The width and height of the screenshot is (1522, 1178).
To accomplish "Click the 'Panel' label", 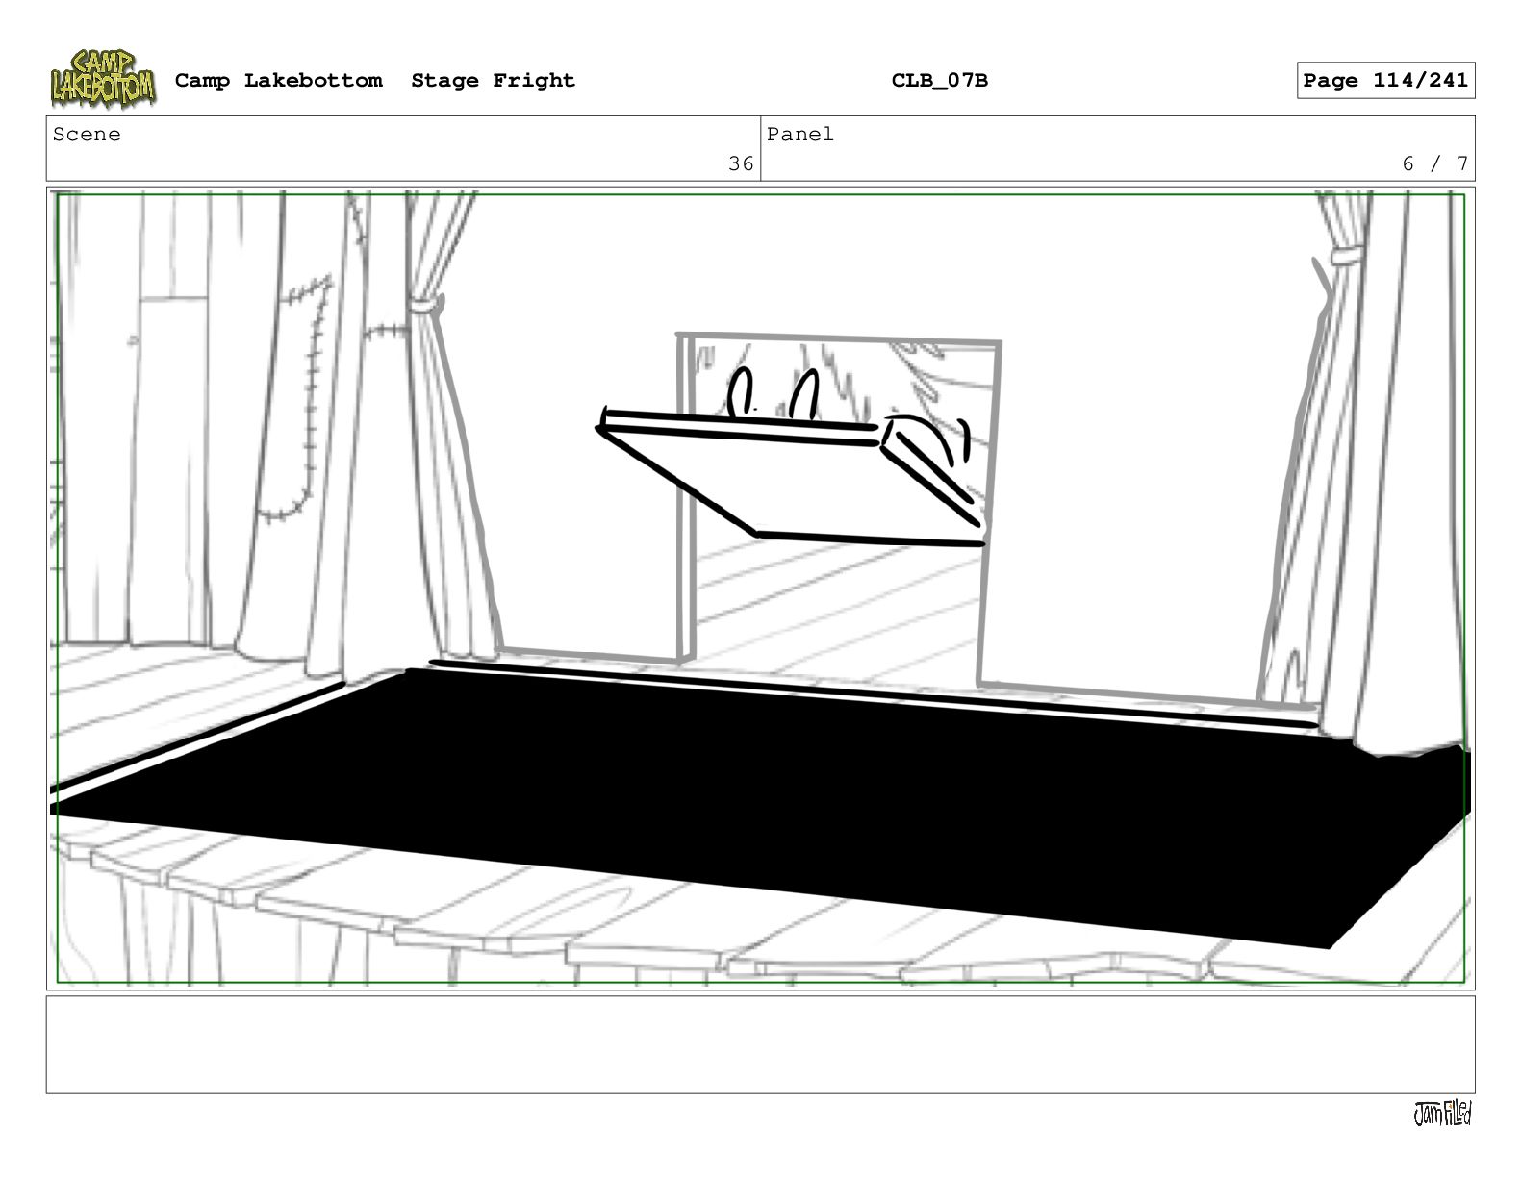I will (800, 135).
